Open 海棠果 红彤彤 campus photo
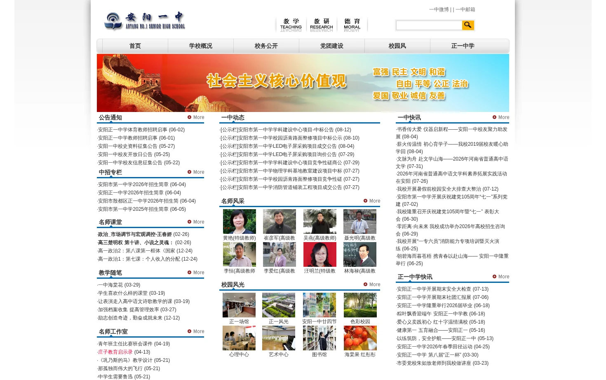Viewport: 606px width, 380px height. (x=360, y=338)
